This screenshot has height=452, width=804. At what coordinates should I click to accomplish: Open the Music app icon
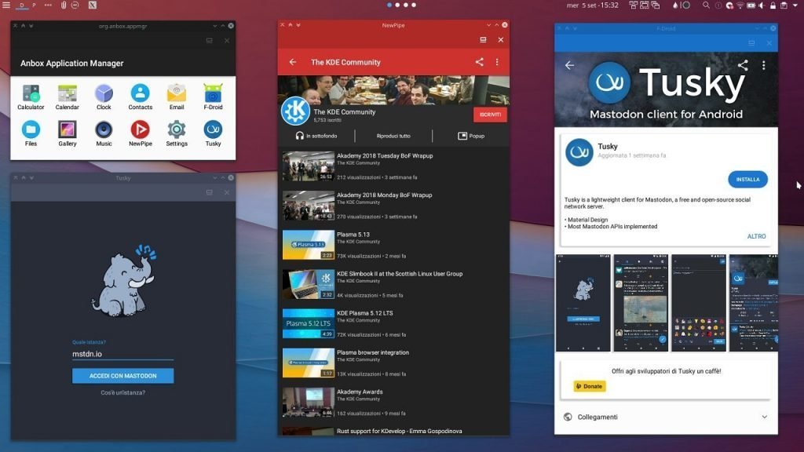tap(104, 133)
